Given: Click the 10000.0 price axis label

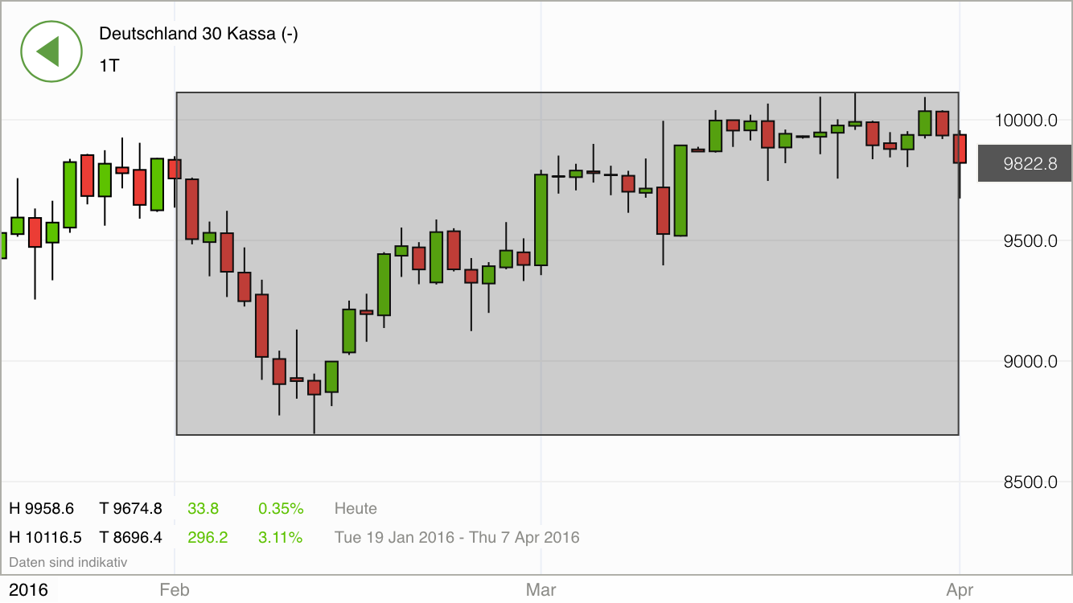Looking at the screenshot, I should coord(1026,120).
